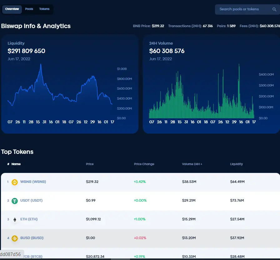Open the ETH (ETH) token link
This screenshot has height=260, width=280.
(x=29, y=219)
